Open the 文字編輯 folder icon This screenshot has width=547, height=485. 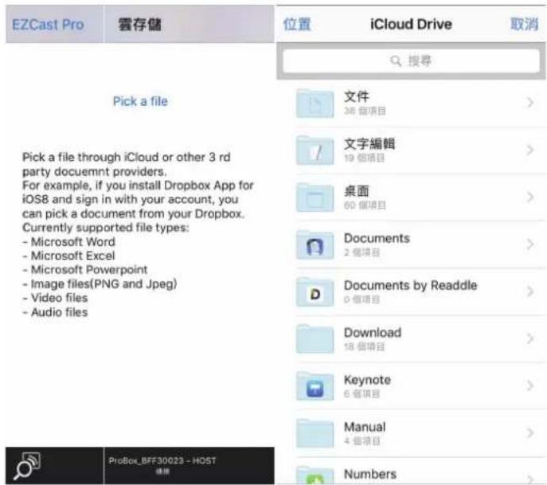315,151
